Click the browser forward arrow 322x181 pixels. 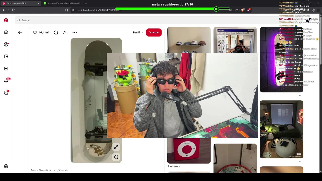(x=9, y=10)
